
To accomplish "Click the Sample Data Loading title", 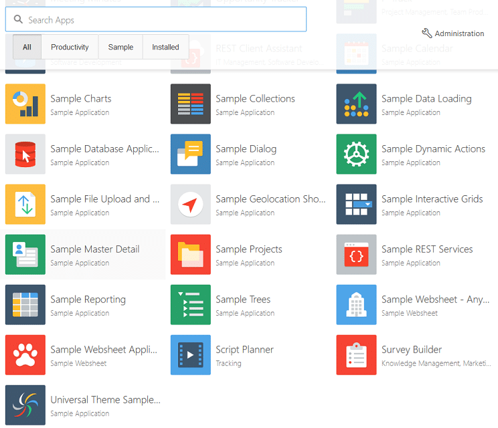I will point(426,99).
